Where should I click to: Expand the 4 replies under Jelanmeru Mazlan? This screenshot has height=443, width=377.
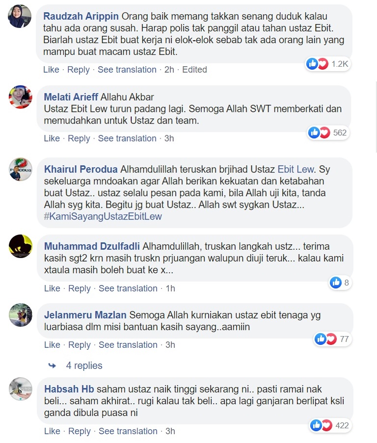click(84, 365)
